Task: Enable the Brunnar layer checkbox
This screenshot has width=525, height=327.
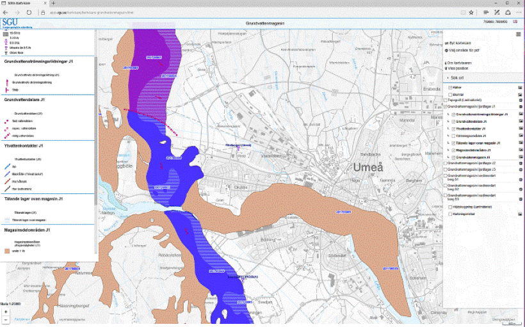Action: pos(451,94)
